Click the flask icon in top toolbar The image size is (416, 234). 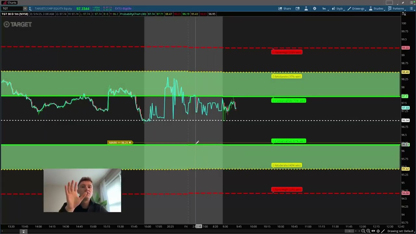pos(306,8)
